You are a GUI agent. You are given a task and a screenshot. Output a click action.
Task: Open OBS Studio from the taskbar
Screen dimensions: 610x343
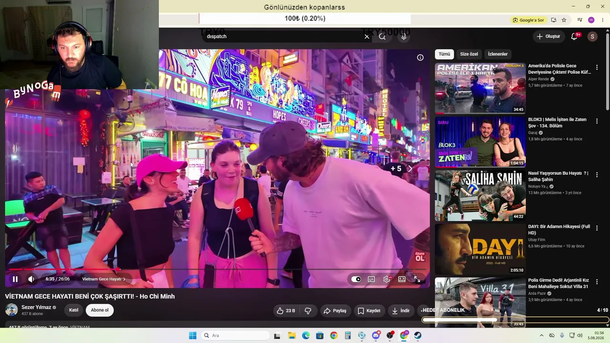click(390, 335)
